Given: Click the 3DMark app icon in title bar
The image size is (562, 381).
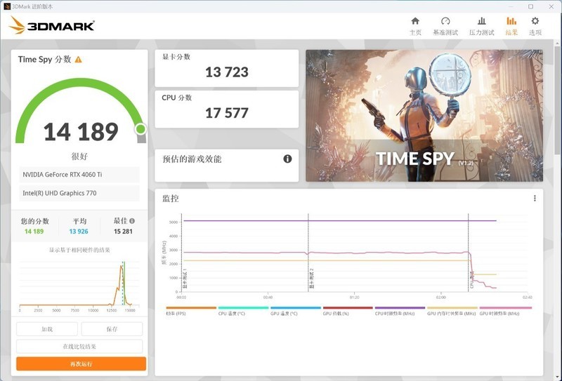Looking at the screenshot, I should (x=7, y=6).
